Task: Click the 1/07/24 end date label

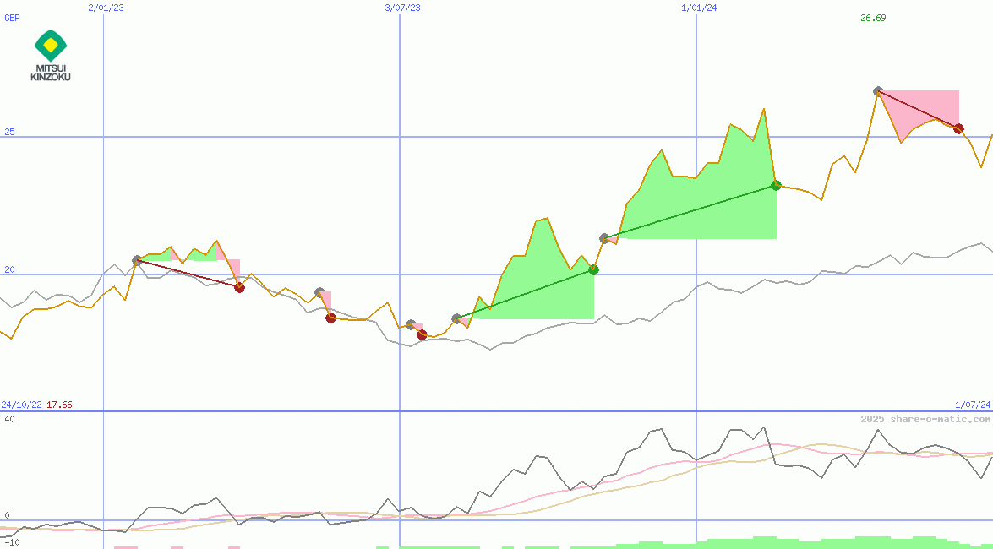Action: point(972,405)
